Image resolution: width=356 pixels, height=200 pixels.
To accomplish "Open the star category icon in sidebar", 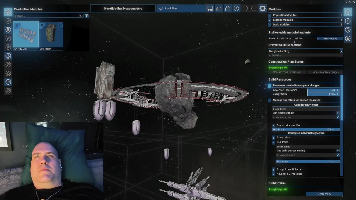I will coord(8,47).
